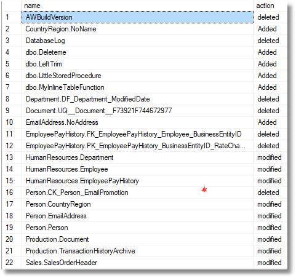The width and height of the screenshot is (296, 278).
Task: Select EmailAddress.NoAddress cell
Action: pos(137,122)
